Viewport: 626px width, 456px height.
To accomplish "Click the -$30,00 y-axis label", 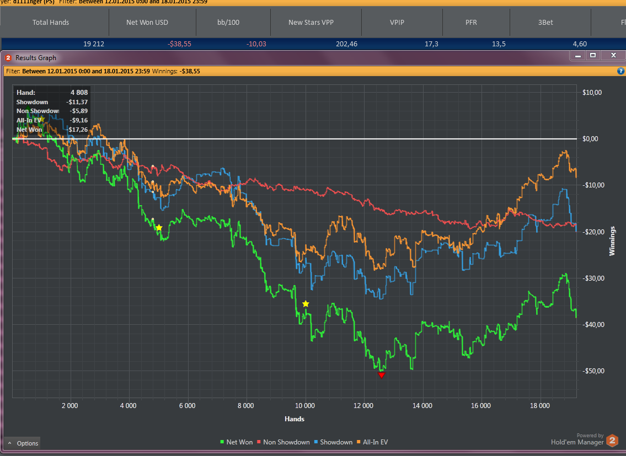I will point(593,278).
